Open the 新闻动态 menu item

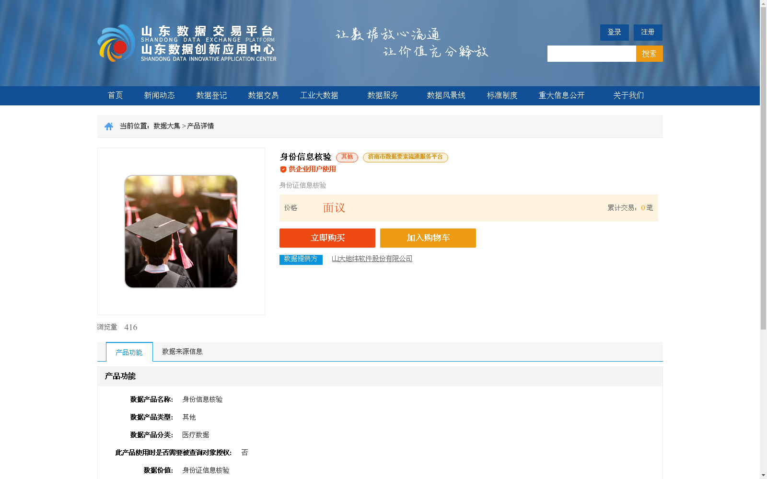[x=159, y=96]
